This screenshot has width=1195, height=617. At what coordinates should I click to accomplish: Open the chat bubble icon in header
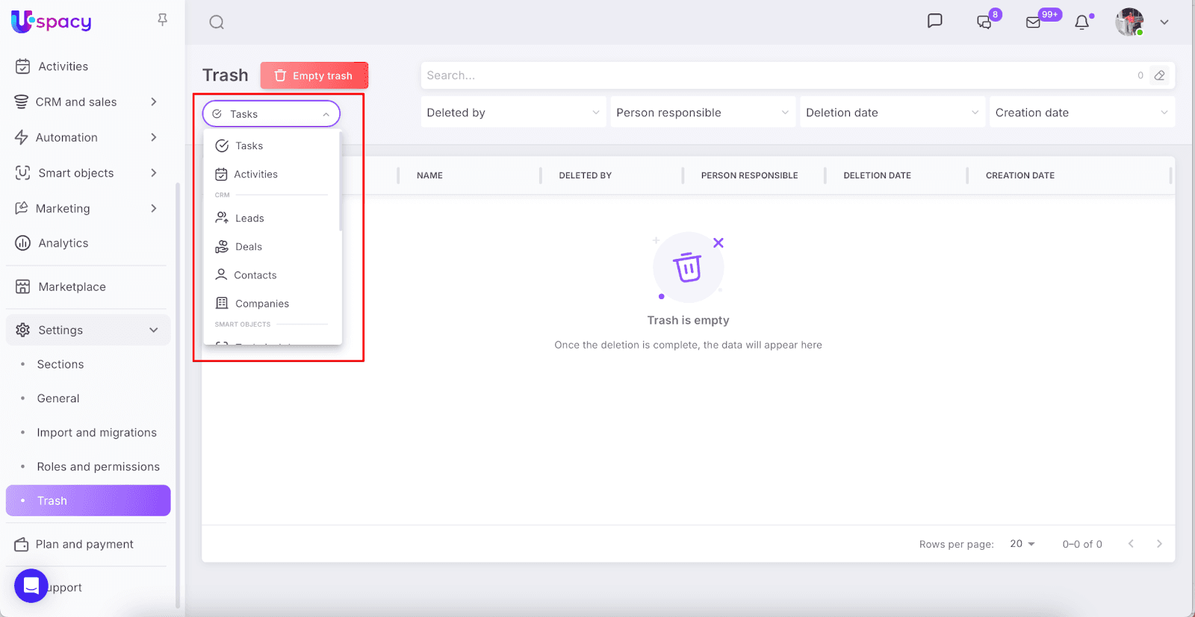coord(934,21)
